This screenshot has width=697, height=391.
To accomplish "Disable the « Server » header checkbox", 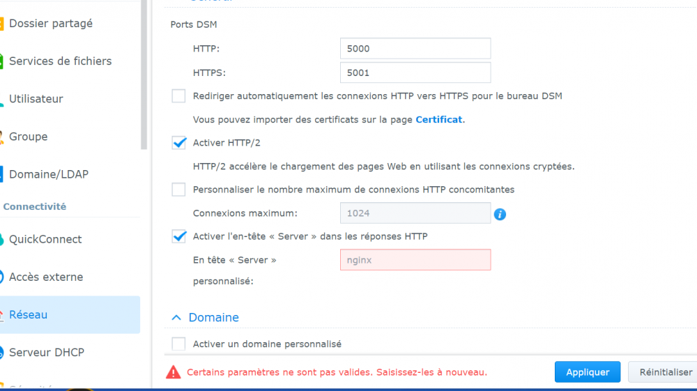I will pos(179,236).
